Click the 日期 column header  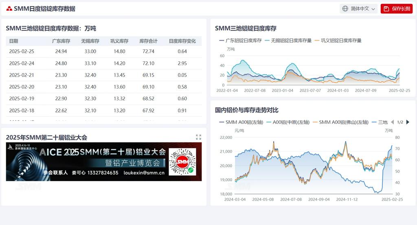pyautogui.click(x=13, y=41)
